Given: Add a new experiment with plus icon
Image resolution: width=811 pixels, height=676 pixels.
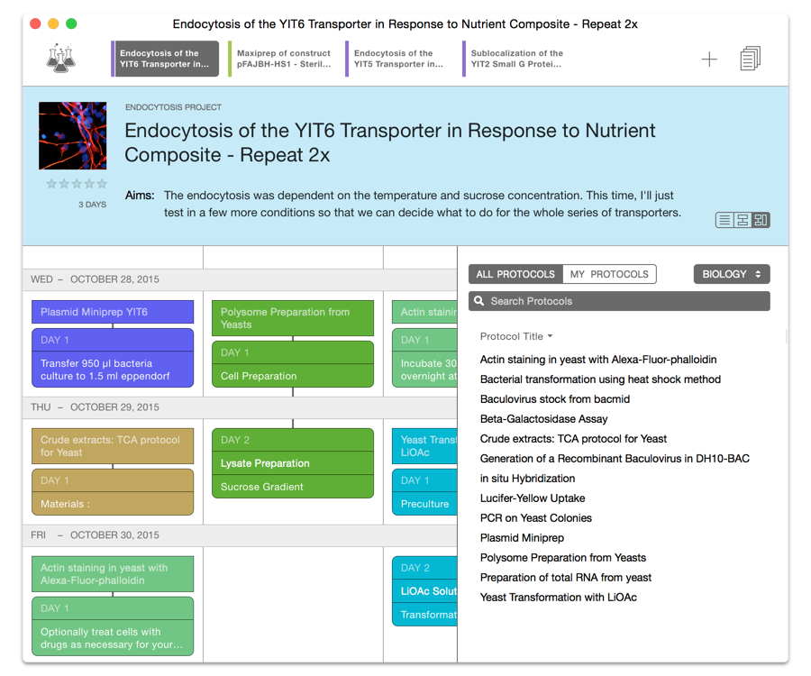Looking at the screenshot, I should pos(709,59).
